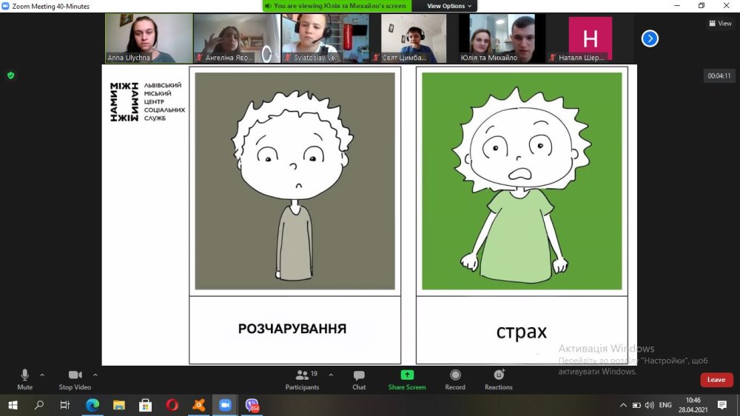The width and height of the screenshot is (740, 416).
Task: Open taskbar Search
Action: point(39,405)
